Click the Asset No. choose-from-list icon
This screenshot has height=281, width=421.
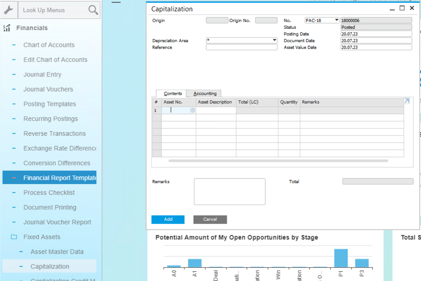(x=192, y=110)
